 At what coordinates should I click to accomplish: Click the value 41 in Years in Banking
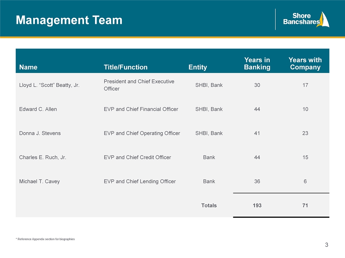[x=257, y=133]
